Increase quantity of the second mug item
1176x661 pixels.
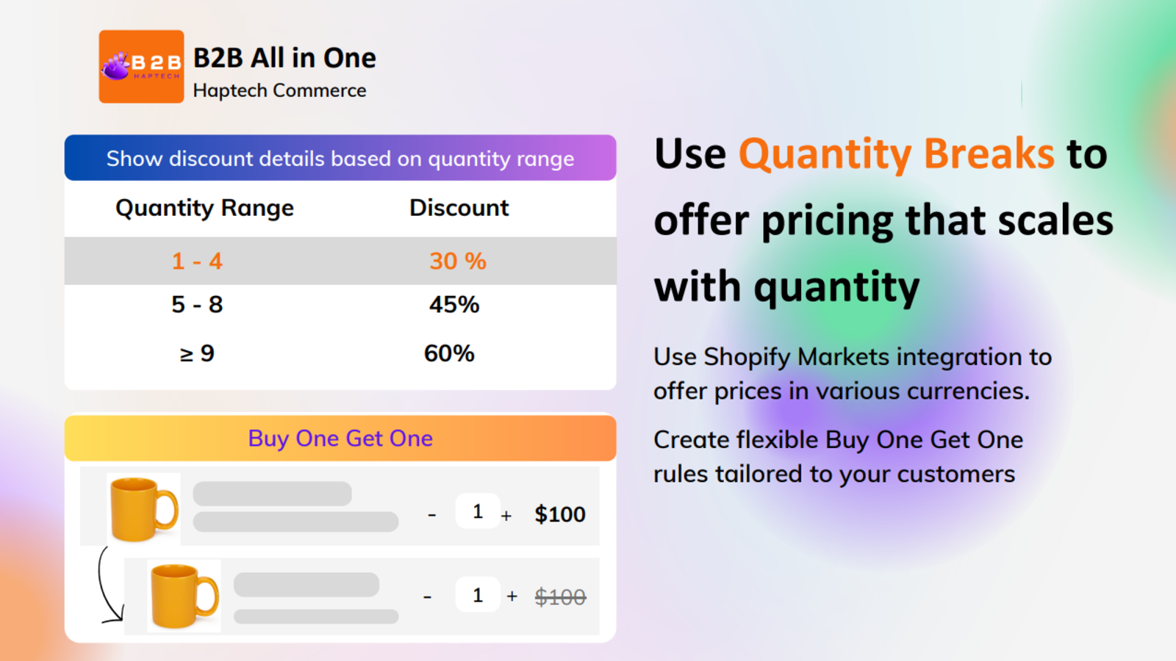512,596
